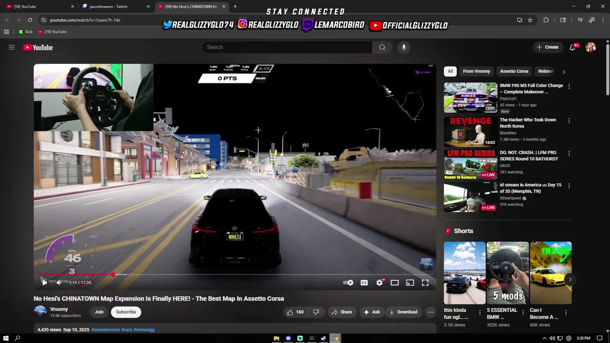The width and height of the screenshot is (610, 343).
Task: Select the Related filter chip
Action: [x=546, y=71]
